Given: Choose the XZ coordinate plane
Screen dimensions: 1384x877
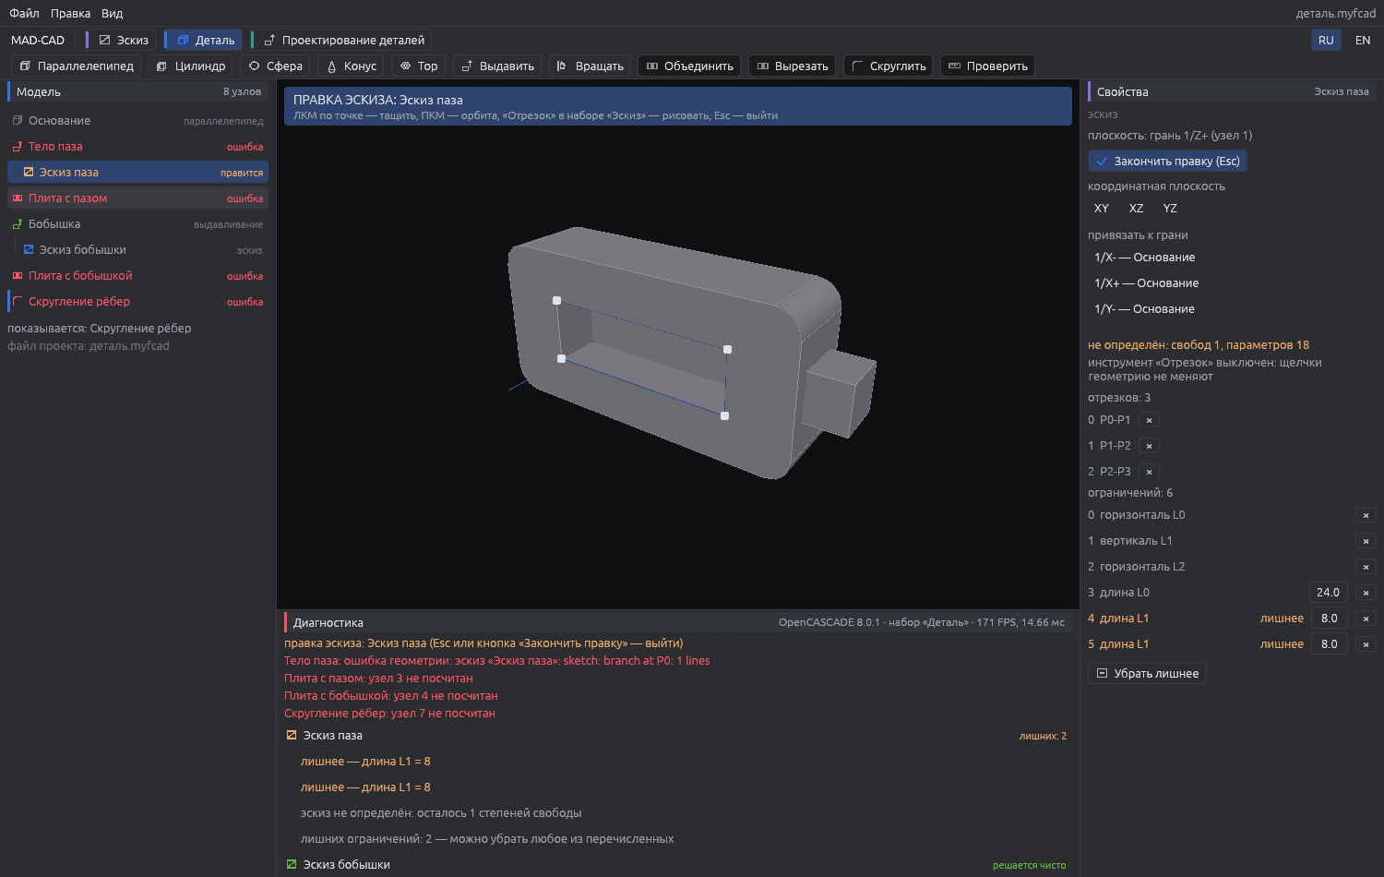Looking at the screenshot, I should (x=1136, y=209).
